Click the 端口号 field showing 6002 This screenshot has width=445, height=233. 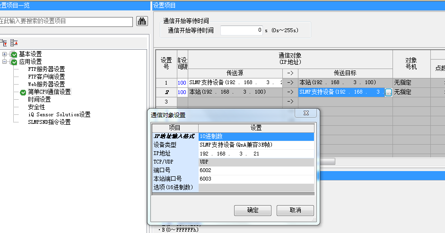point(256,170)
